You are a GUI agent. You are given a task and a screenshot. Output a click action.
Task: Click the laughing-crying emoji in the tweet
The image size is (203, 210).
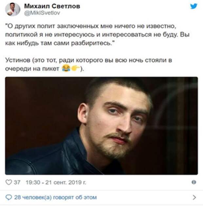coord(66,68)
